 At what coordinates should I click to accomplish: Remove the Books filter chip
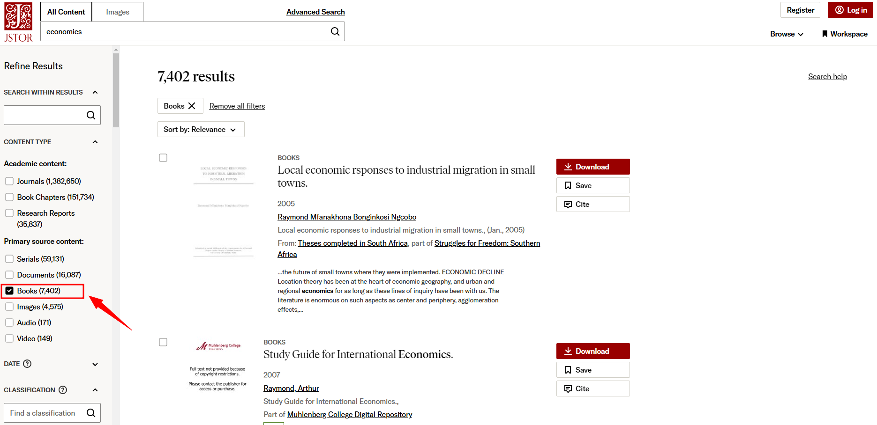tap(192, 106)
